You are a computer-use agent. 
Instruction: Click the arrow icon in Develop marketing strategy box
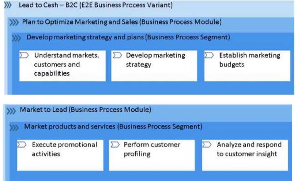[117, 55]
